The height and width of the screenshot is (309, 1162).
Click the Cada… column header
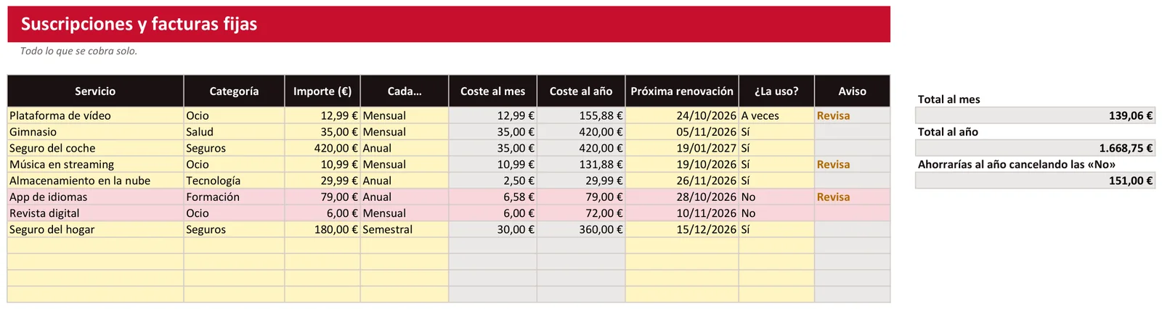(405, 91)
